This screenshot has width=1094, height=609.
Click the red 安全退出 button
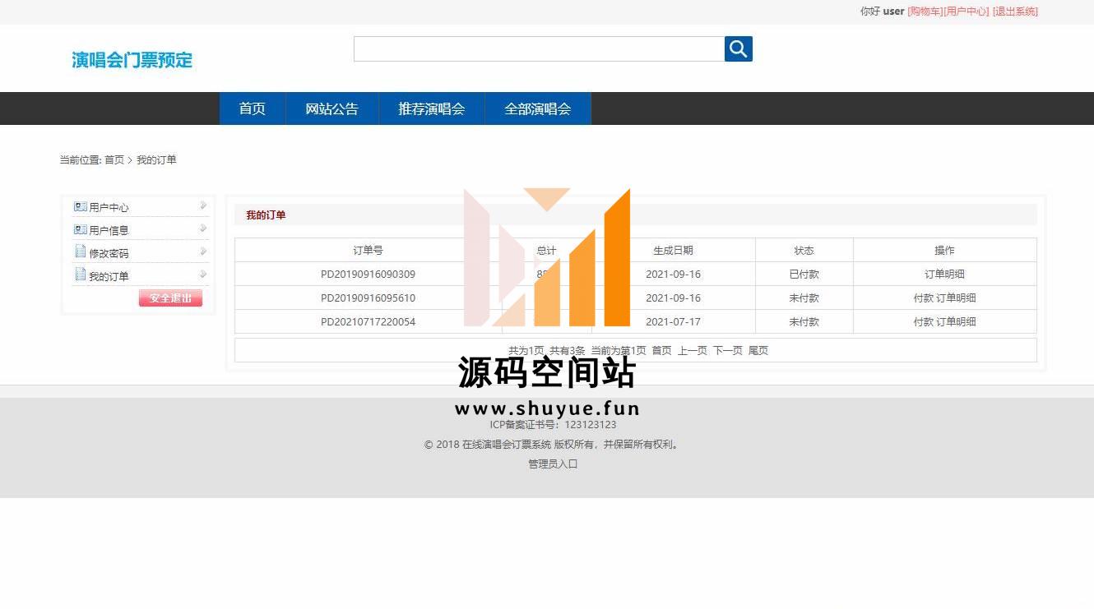(170, 298)
